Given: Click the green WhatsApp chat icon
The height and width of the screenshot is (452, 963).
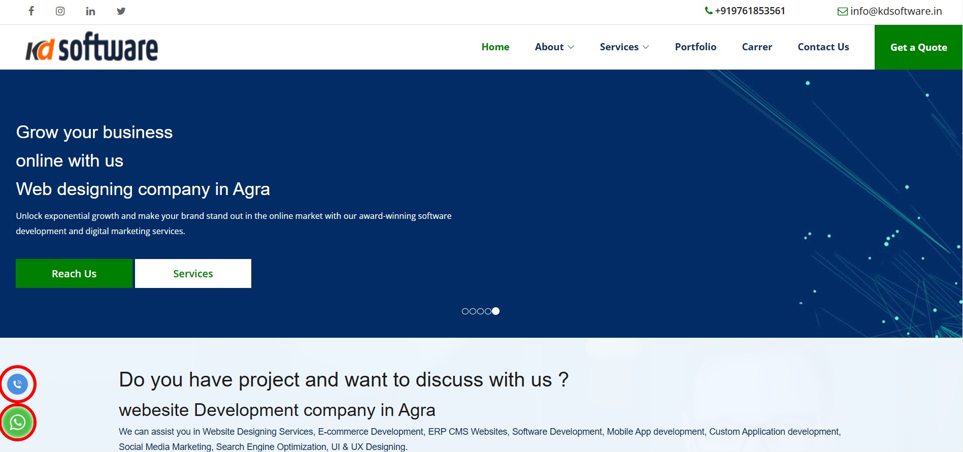Looking at the screenshot, I should [x=18, y=423].
